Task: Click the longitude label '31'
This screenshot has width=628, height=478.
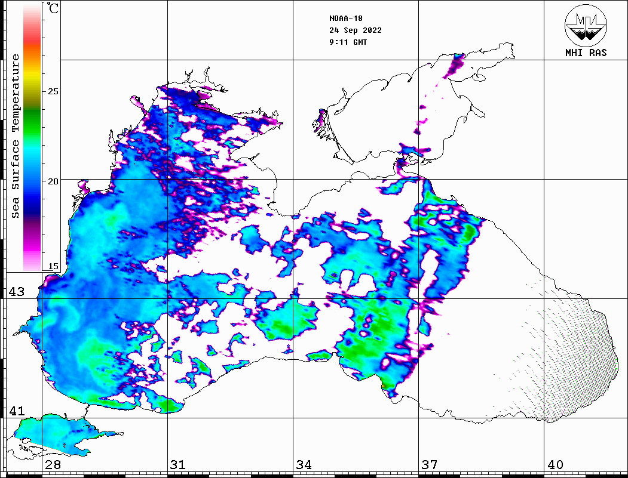Action: (x=178, y=465)
